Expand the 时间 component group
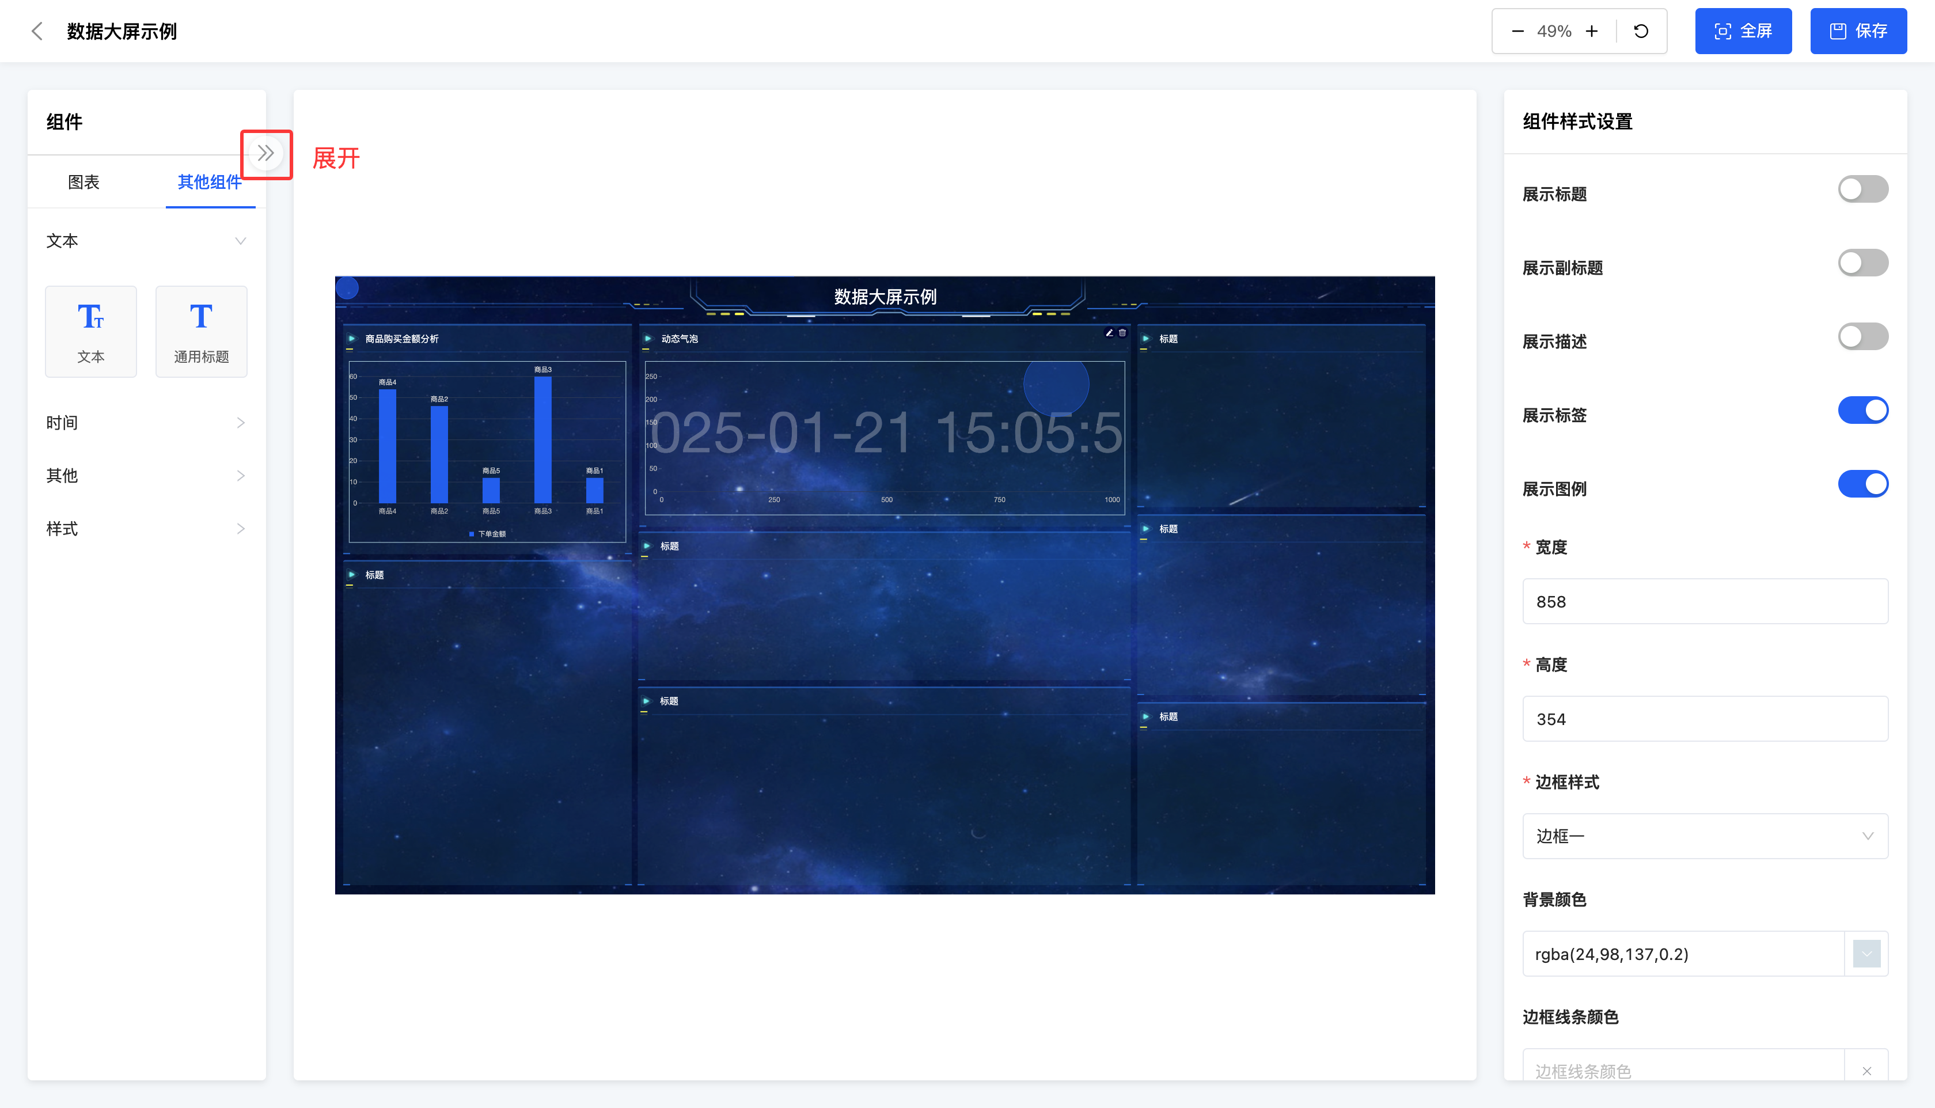Screen dimensions: 1935x1108 point(145,422)
